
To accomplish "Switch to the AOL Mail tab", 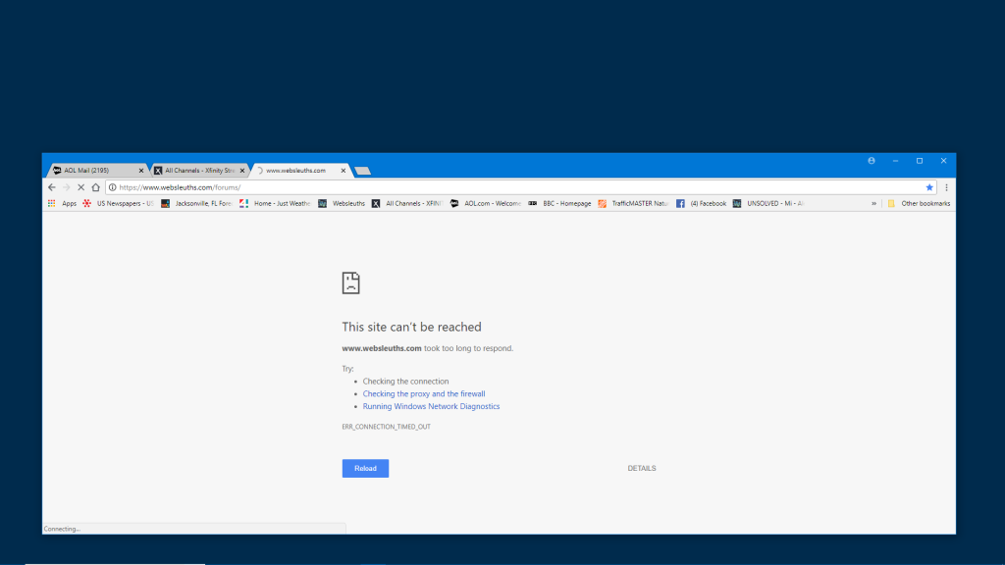I will 93,171.
